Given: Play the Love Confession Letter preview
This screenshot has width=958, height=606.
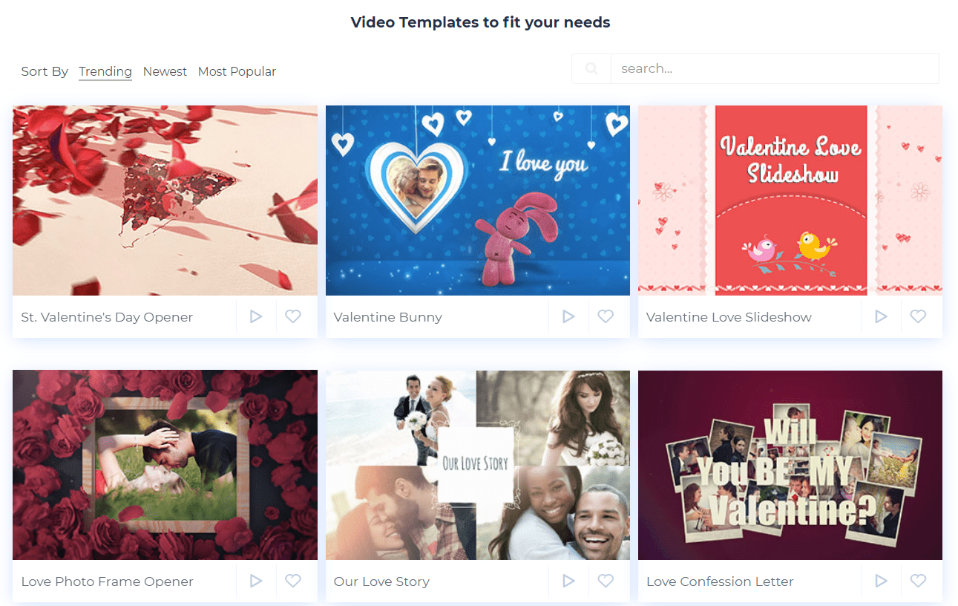Looking at the screenshot, I should (881, 581).
